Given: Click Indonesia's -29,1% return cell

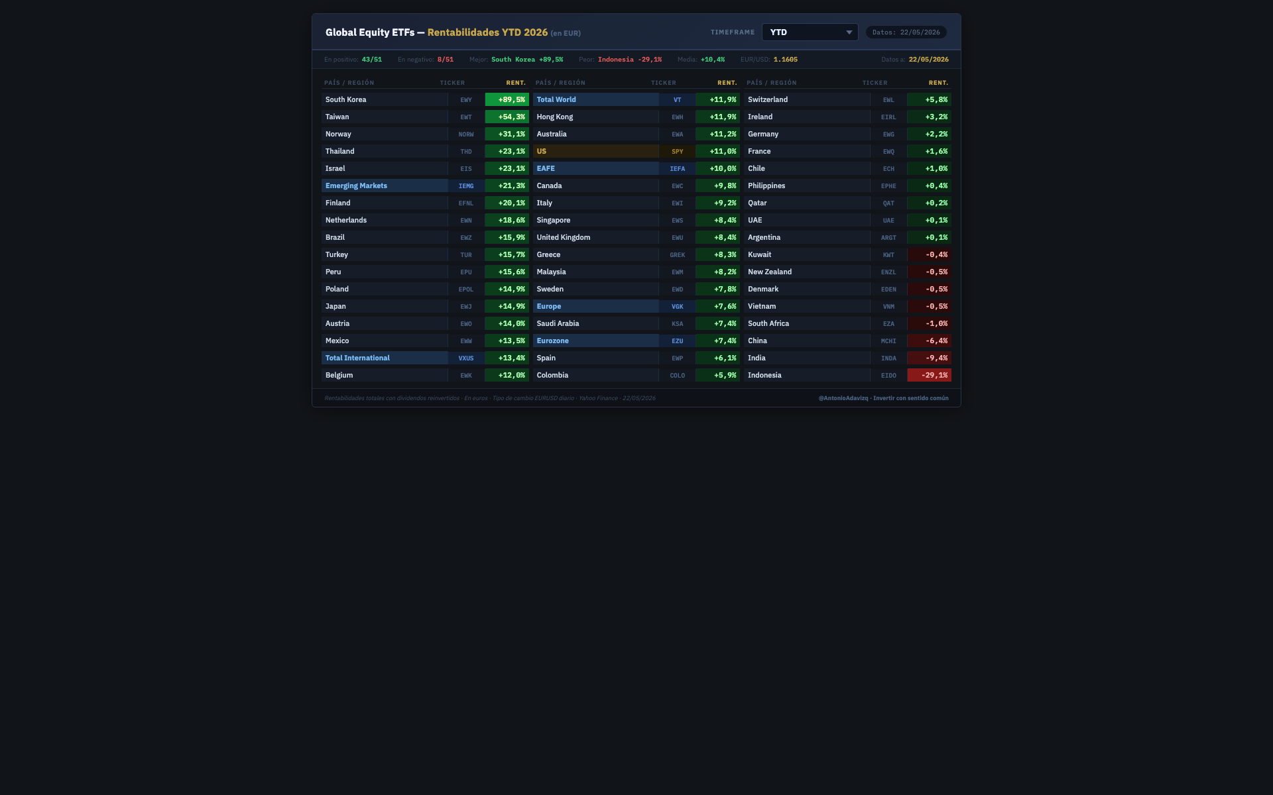Looking at the screenshot, I should (x=929, y=375).
